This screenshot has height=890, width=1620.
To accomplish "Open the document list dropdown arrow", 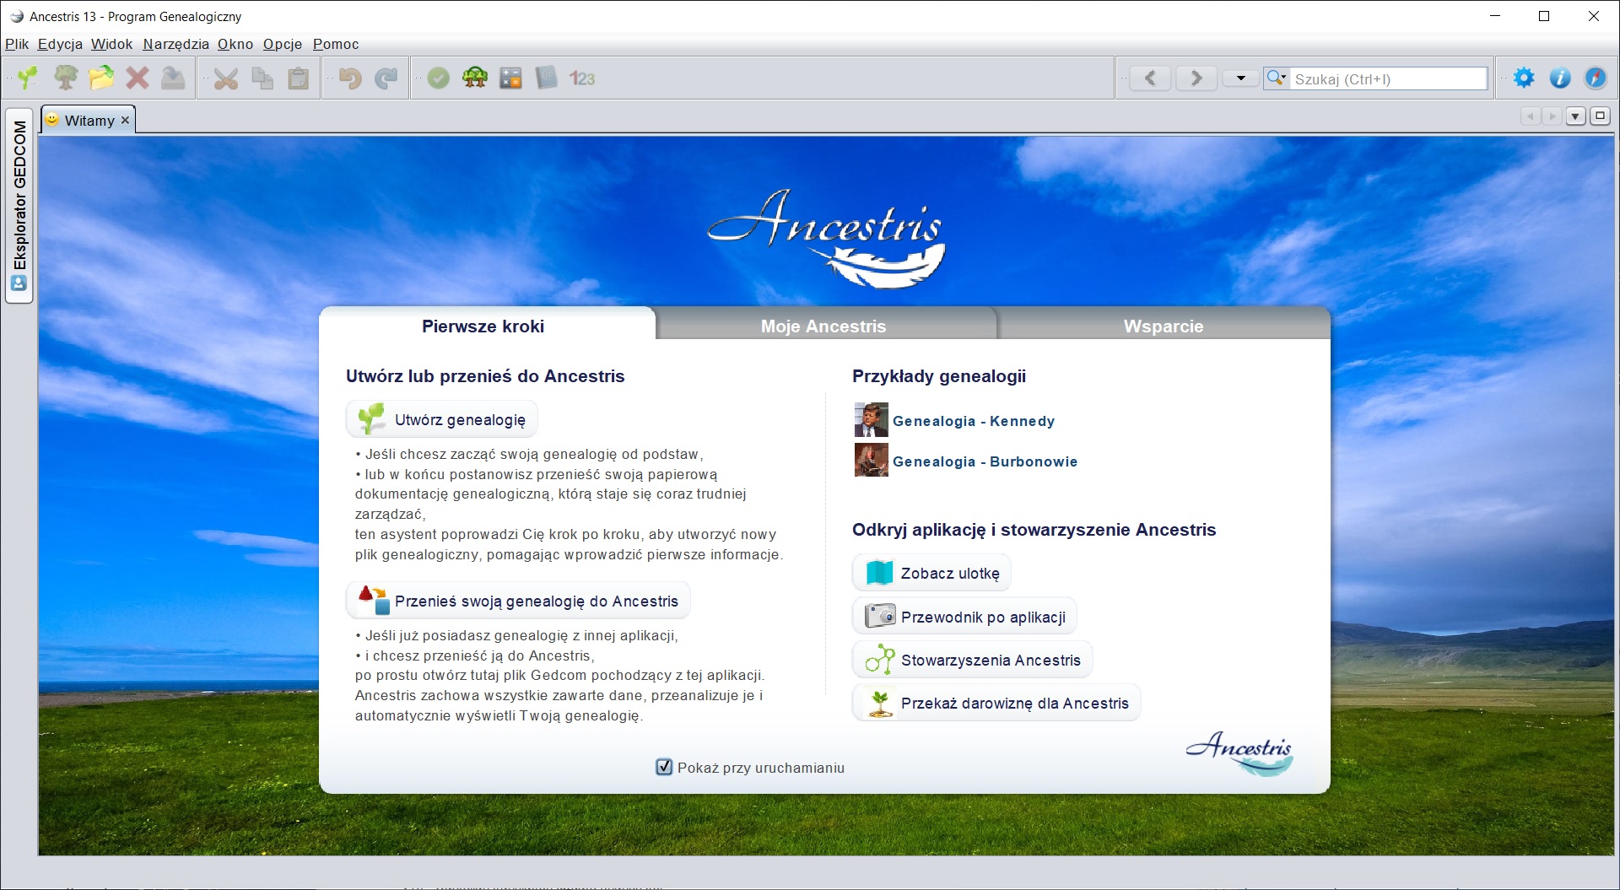I will (x=1575, y=116).
